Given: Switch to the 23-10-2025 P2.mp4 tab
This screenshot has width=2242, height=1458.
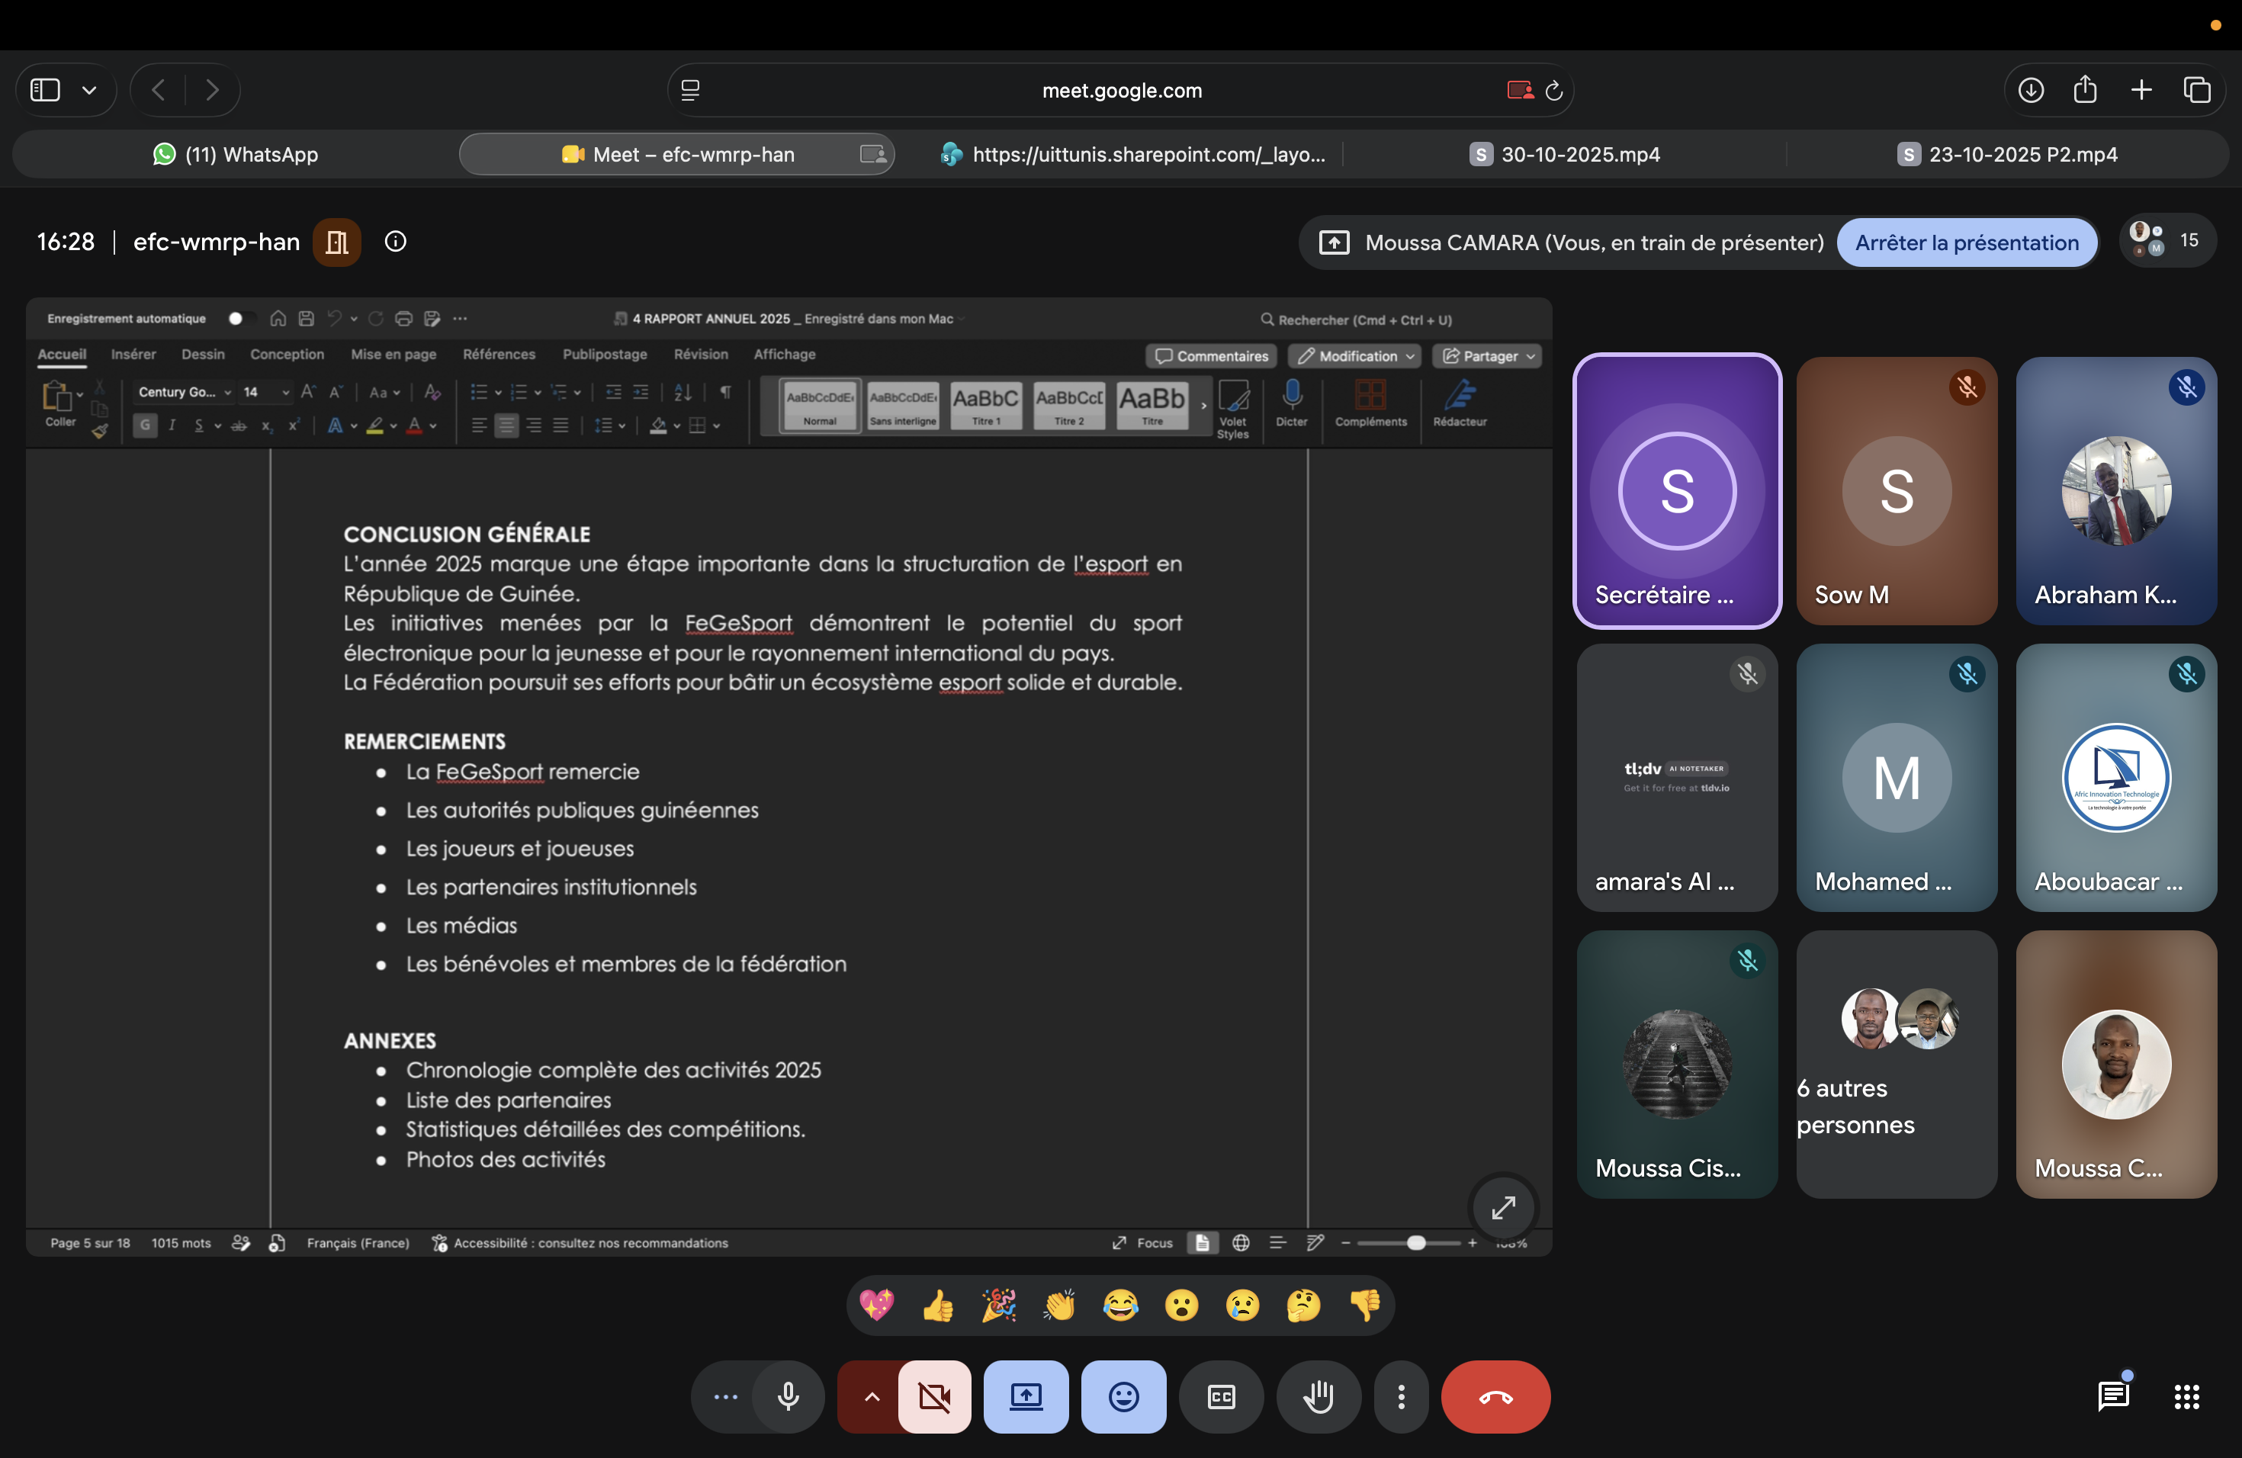Looking at the screenshot, I should pos(2006,155).
